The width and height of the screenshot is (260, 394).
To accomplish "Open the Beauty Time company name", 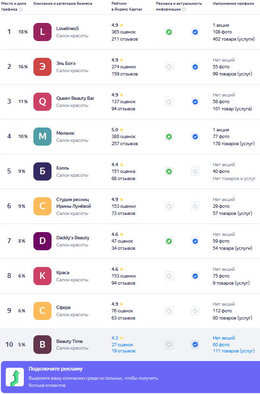I will coord(70,341).
